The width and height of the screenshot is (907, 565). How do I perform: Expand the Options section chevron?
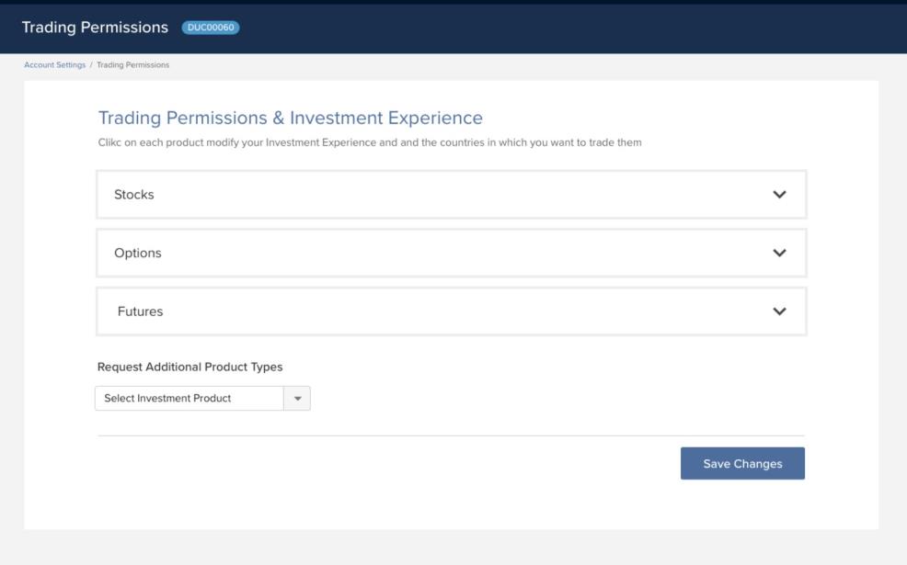(x=779, y=254)
